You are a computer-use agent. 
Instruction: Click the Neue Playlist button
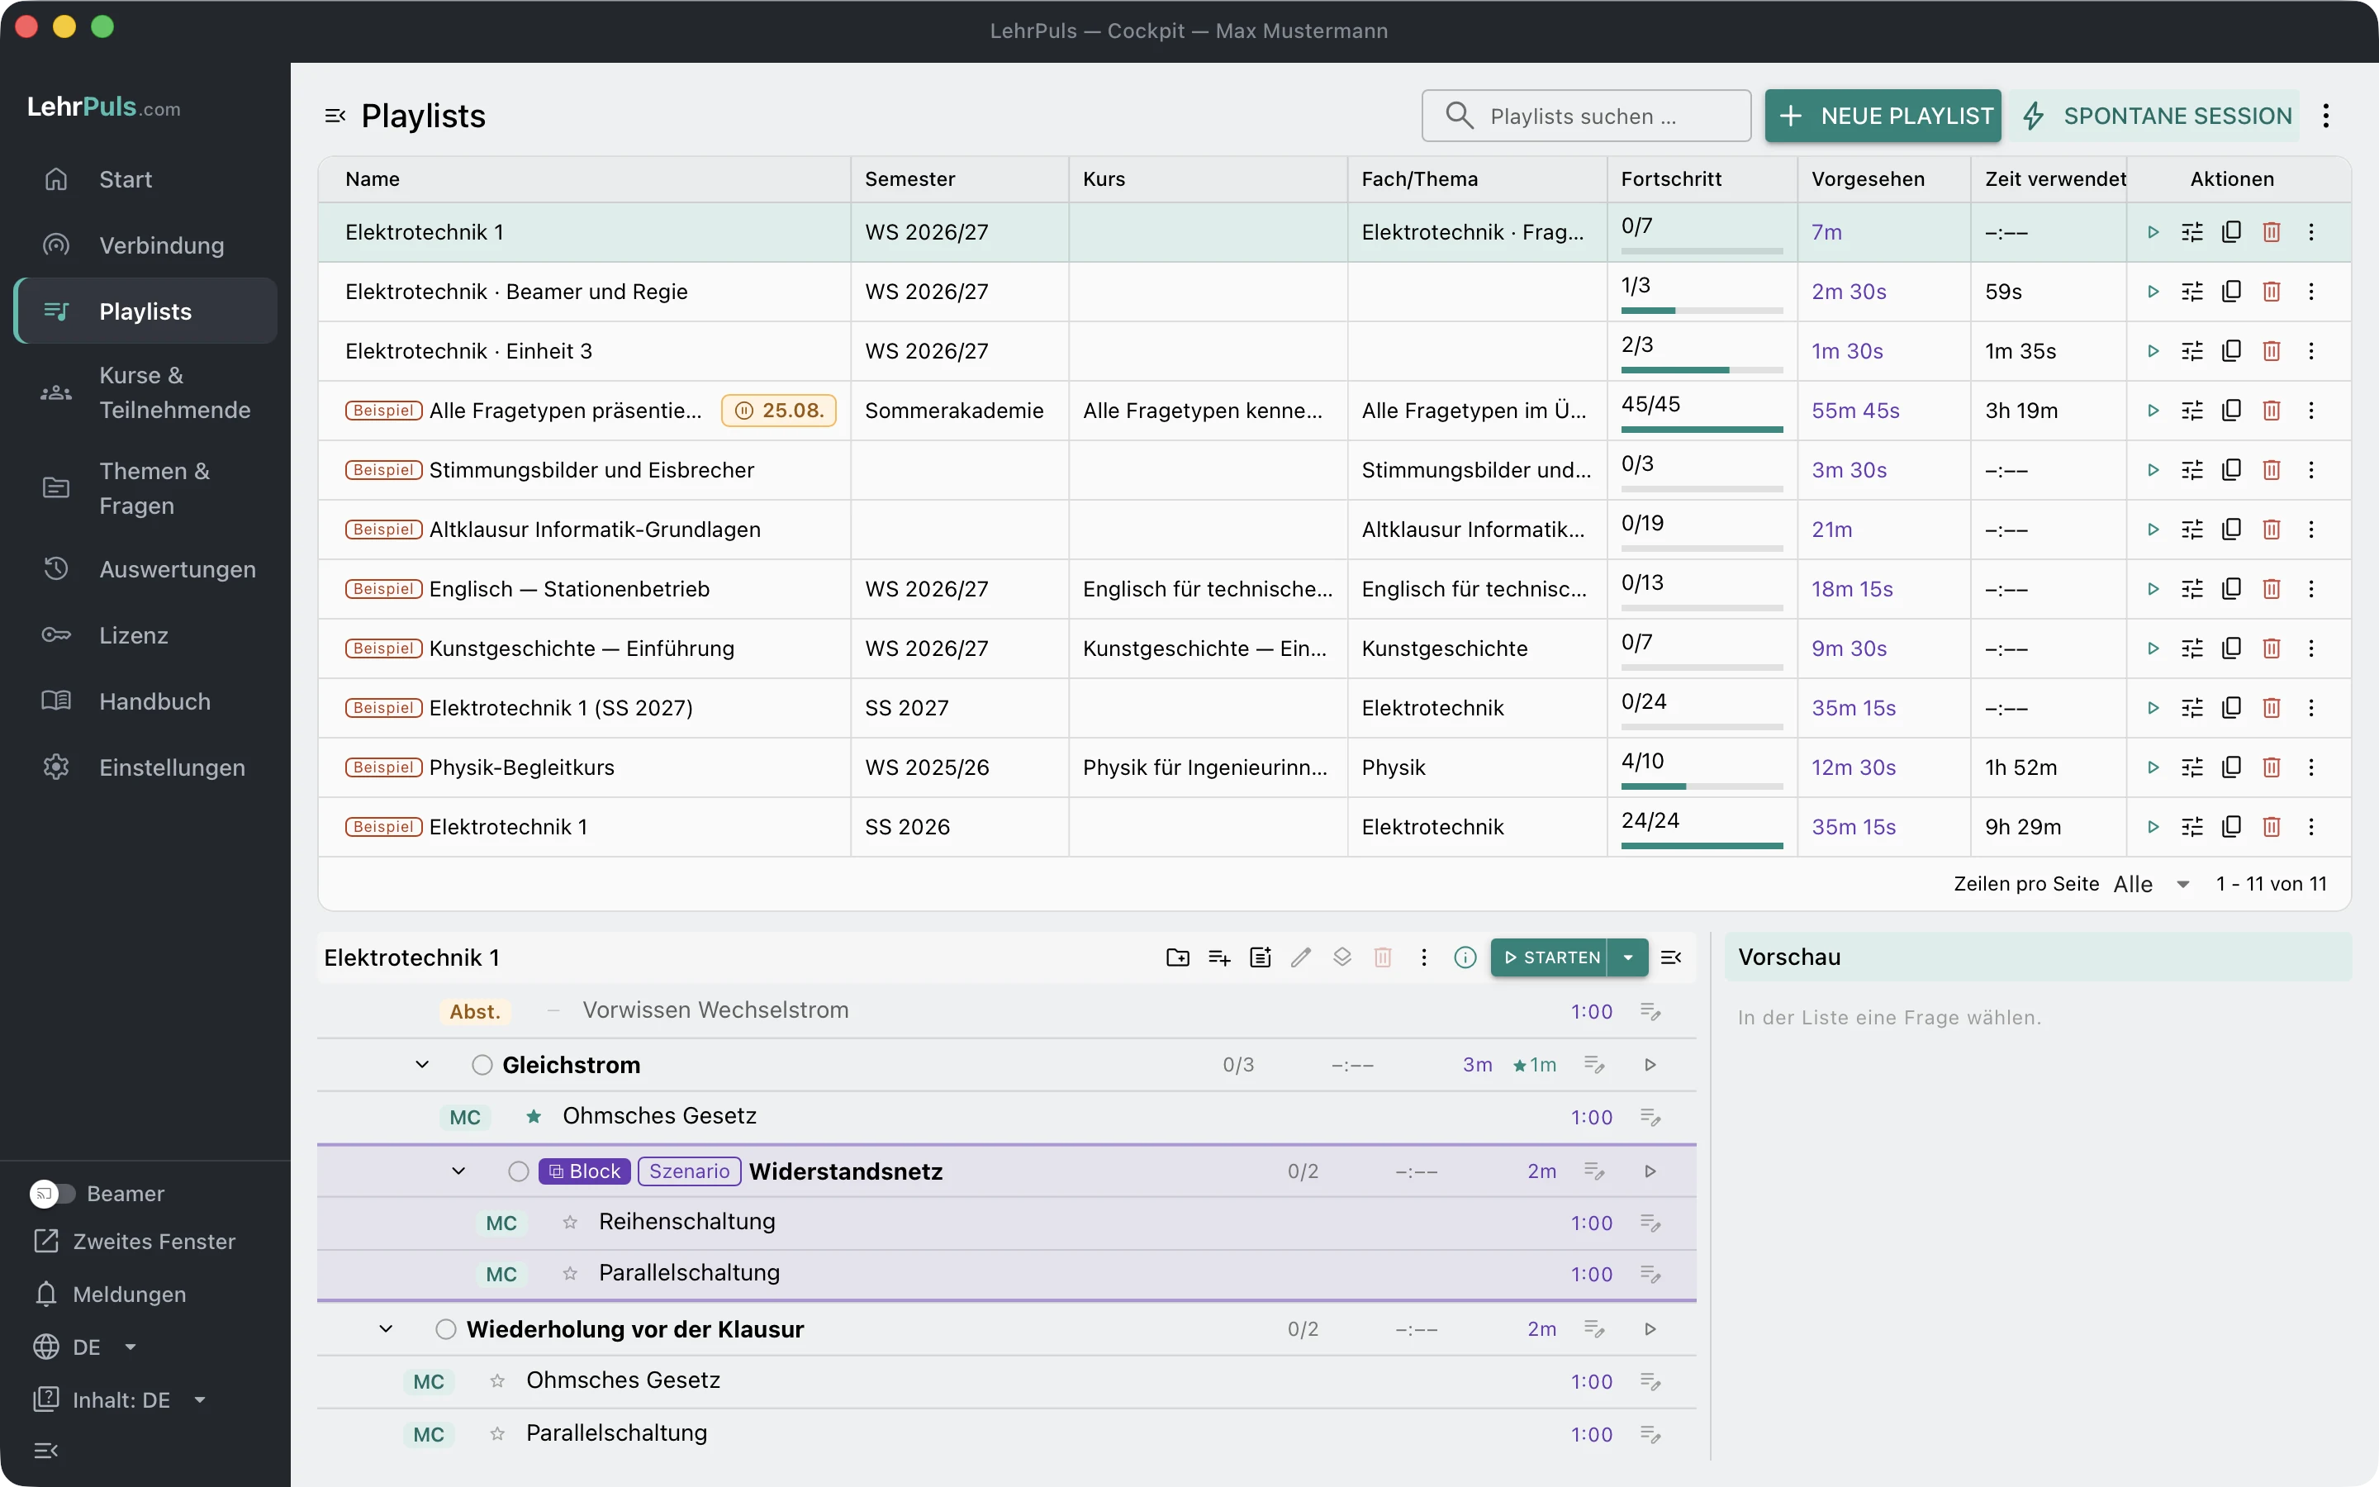(1883, 116)
